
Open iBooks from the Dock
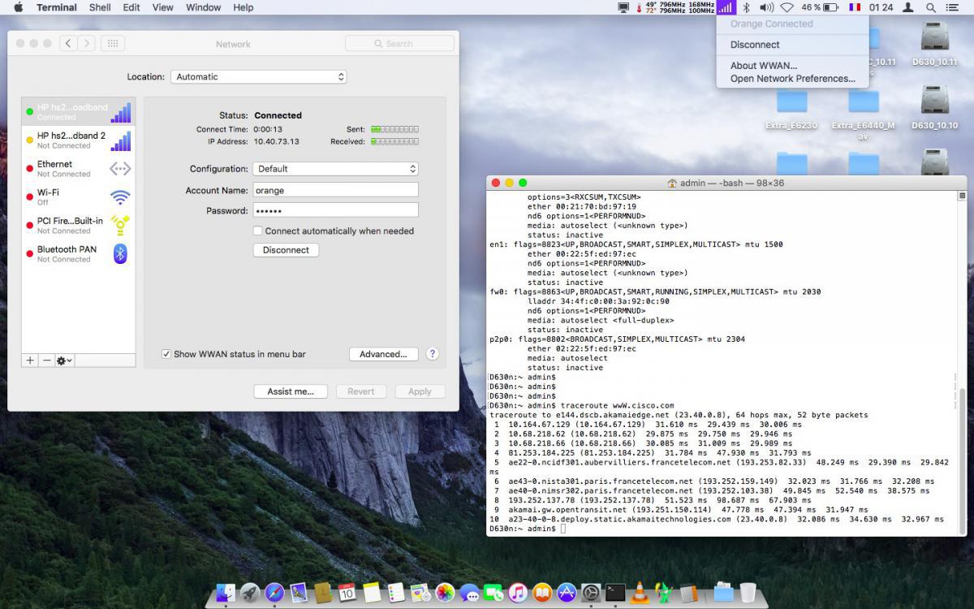point(542,592)
